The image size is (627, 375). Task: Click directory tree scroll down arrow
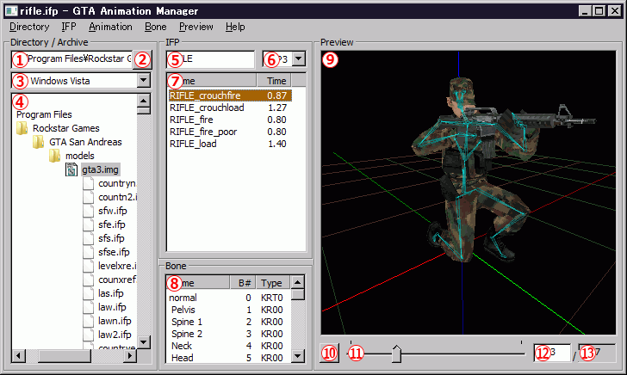point(144,341)
